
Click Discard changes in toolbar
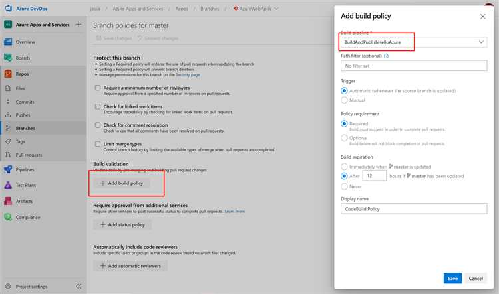tap(158, 38)
